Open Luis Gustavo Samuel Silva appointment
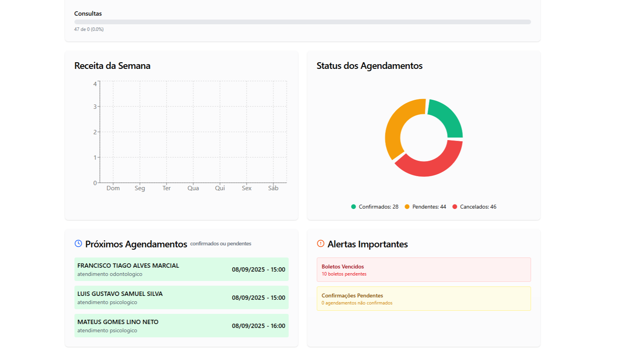The height and width of the screenshot is (353, 627). [181, 297]
